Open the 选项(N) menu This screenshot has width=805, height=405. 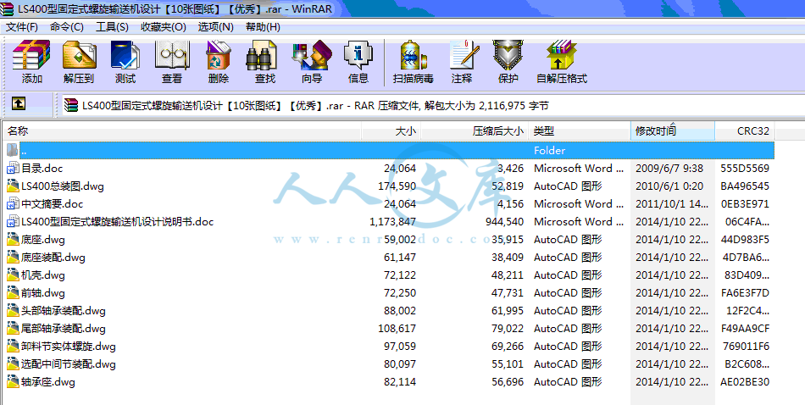click(215, 27)
